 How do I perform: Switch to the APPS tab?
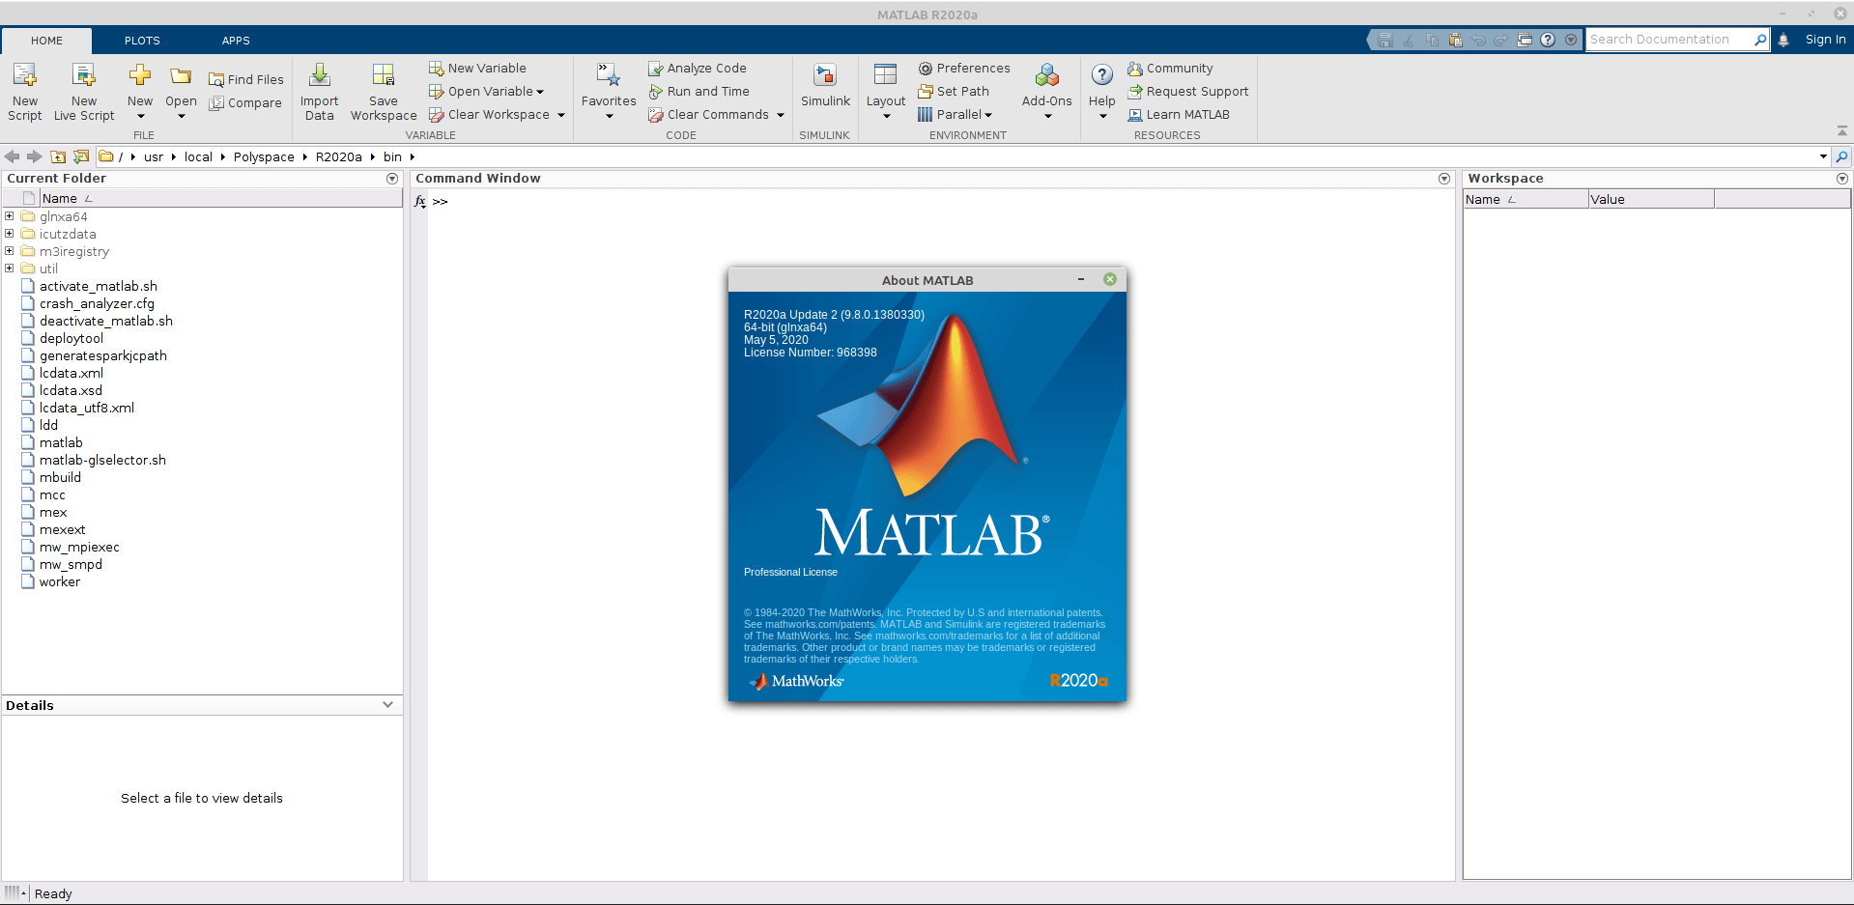(236, 41)
